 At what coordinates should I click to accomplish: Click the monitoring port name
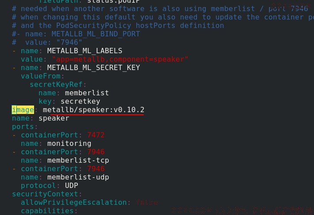pyautogui.click(x=69, y=144)
